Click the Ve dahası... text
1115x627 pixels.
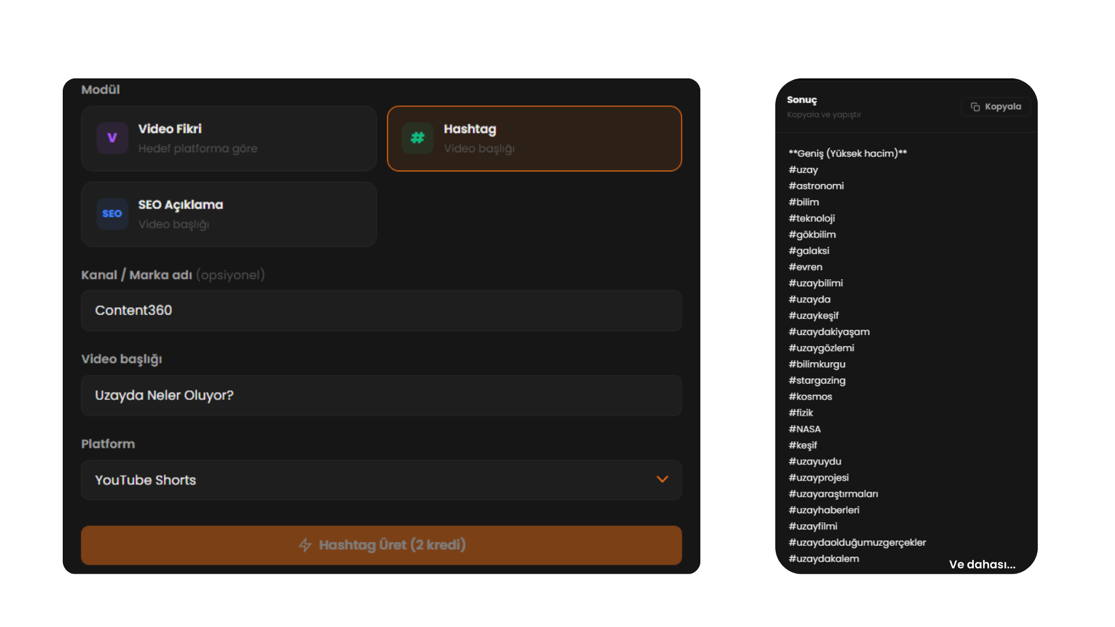tap(982, 564)
